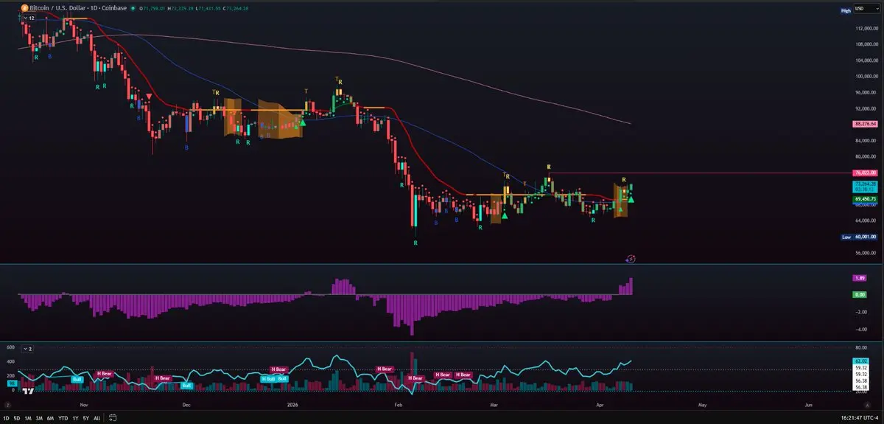
Task: Click the magenta event icon below April candles
Action: [631, 259]
